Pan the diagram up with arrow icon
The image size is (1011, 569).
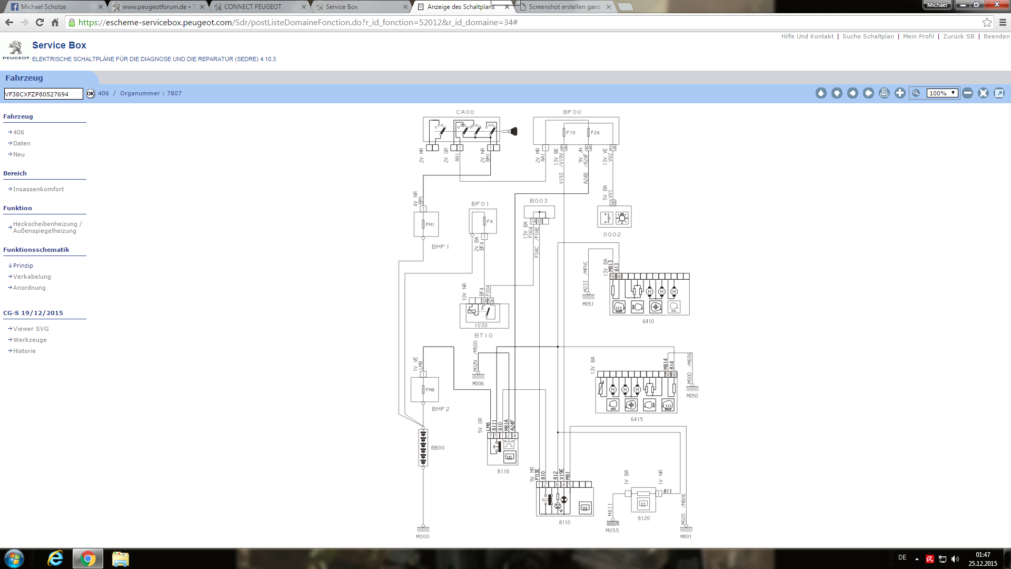click(821, 93)
